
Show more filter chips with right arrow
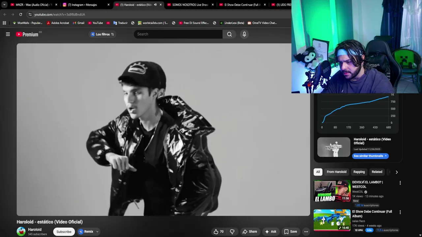click(397, 172)
